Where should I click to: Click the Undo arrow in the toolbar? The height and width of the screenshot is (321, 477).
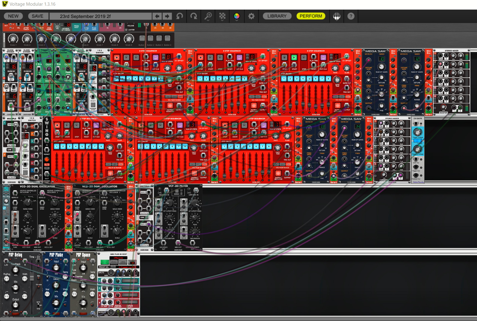click(180, 16)
